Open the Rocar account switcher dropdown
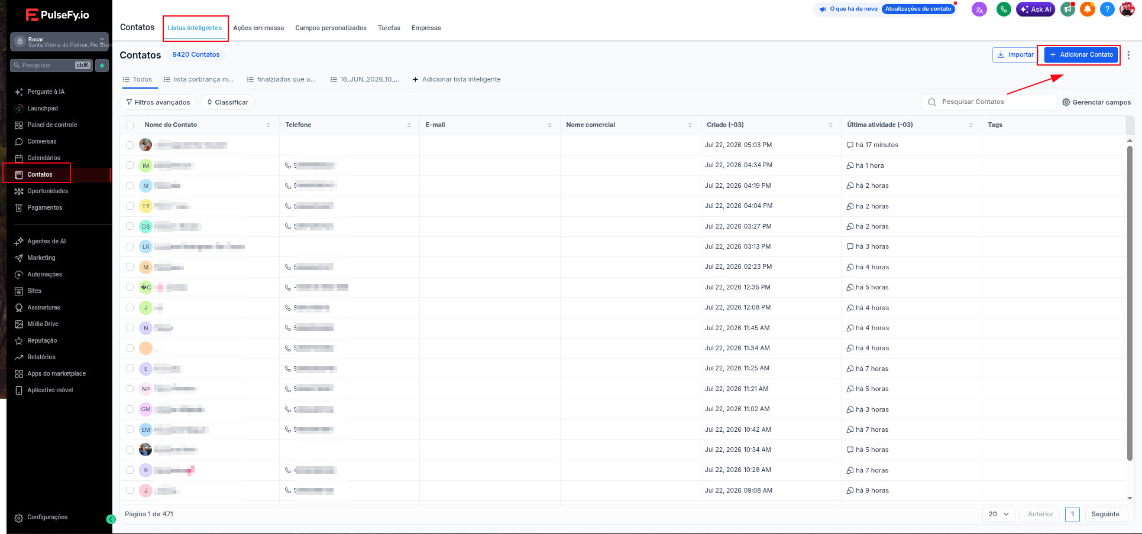1142x534 pixels. point(59,41)
